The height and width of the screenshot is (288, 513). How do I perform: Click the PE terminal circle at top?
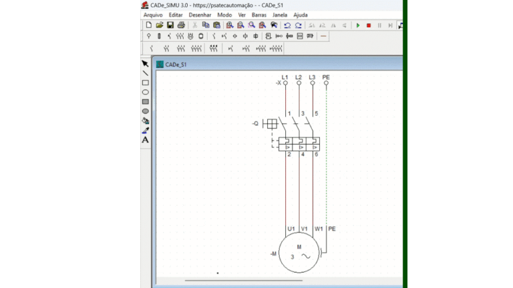(x=326, y=83)
